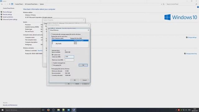The height and width of the screenshot is (112, 199).
Task: Select drive C: in paging list
Action: tap(70, 40)
